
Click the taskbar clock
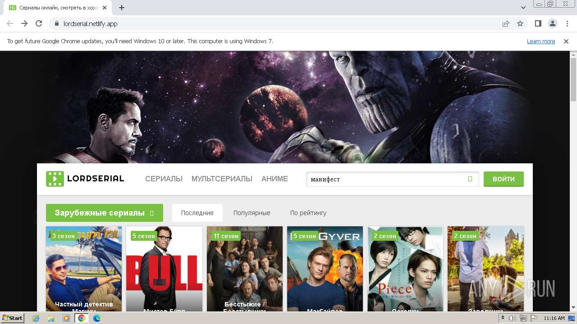(554, 318)
